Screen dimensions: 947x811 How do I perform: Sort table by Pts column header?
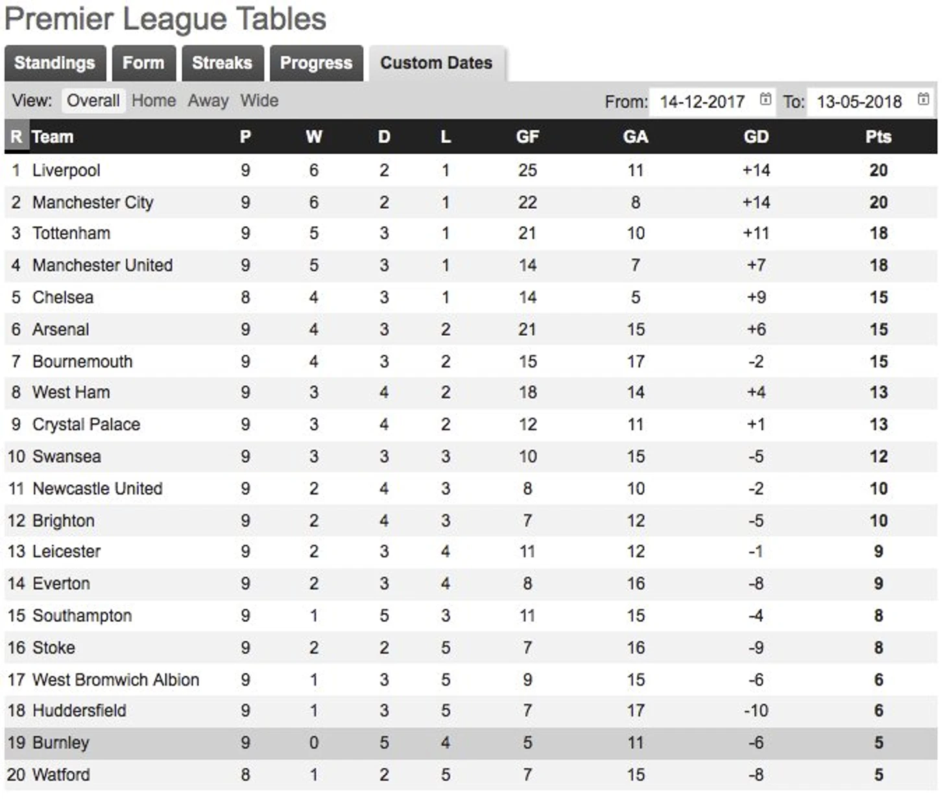point(878,137)
